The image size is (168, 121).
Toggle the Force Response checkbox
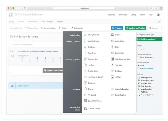[x=138, y=57]
